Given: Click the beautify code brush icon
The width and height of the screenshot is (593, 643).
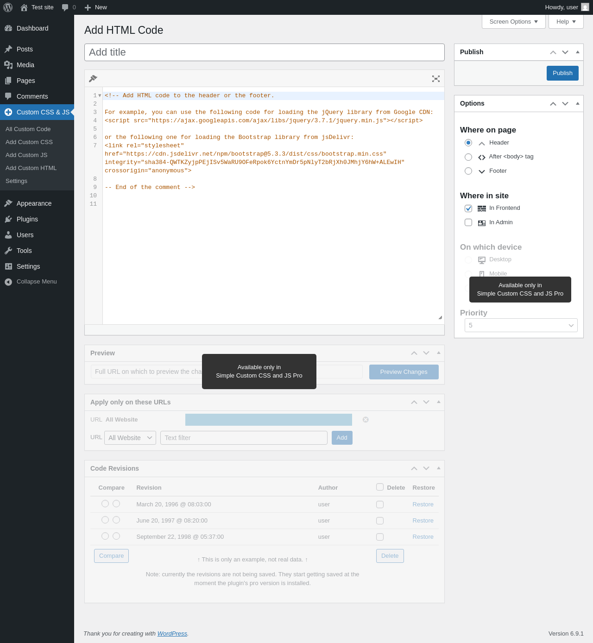Looking at the screenshot, I should 93,78.
